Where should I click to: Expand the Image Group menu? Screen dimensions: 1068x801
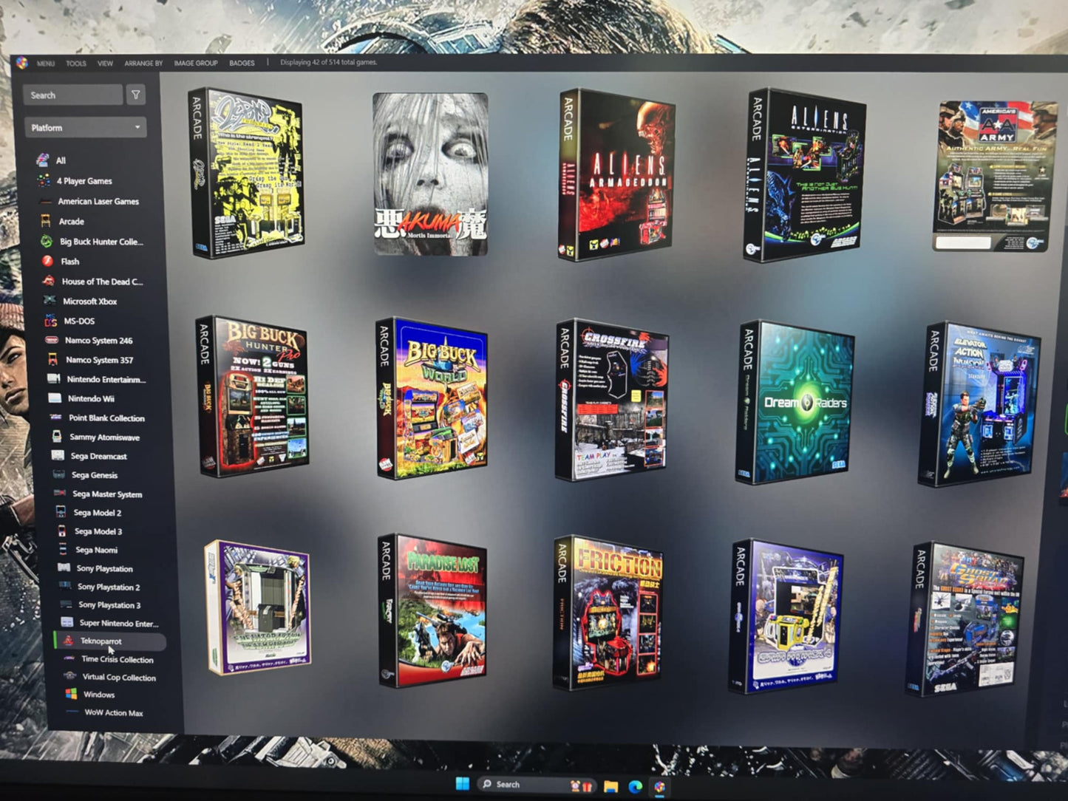(196, 64)
